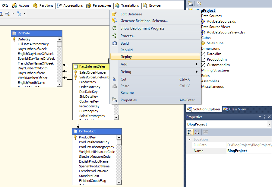This screenshot has width=272, height=187.
Task: Click the DimDate table scroll-up arrow
Action: click(59, 39)
